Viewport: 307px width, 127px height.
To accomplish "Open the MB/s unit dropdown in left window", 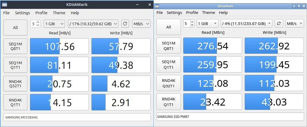I will click(x=141, y=24).
